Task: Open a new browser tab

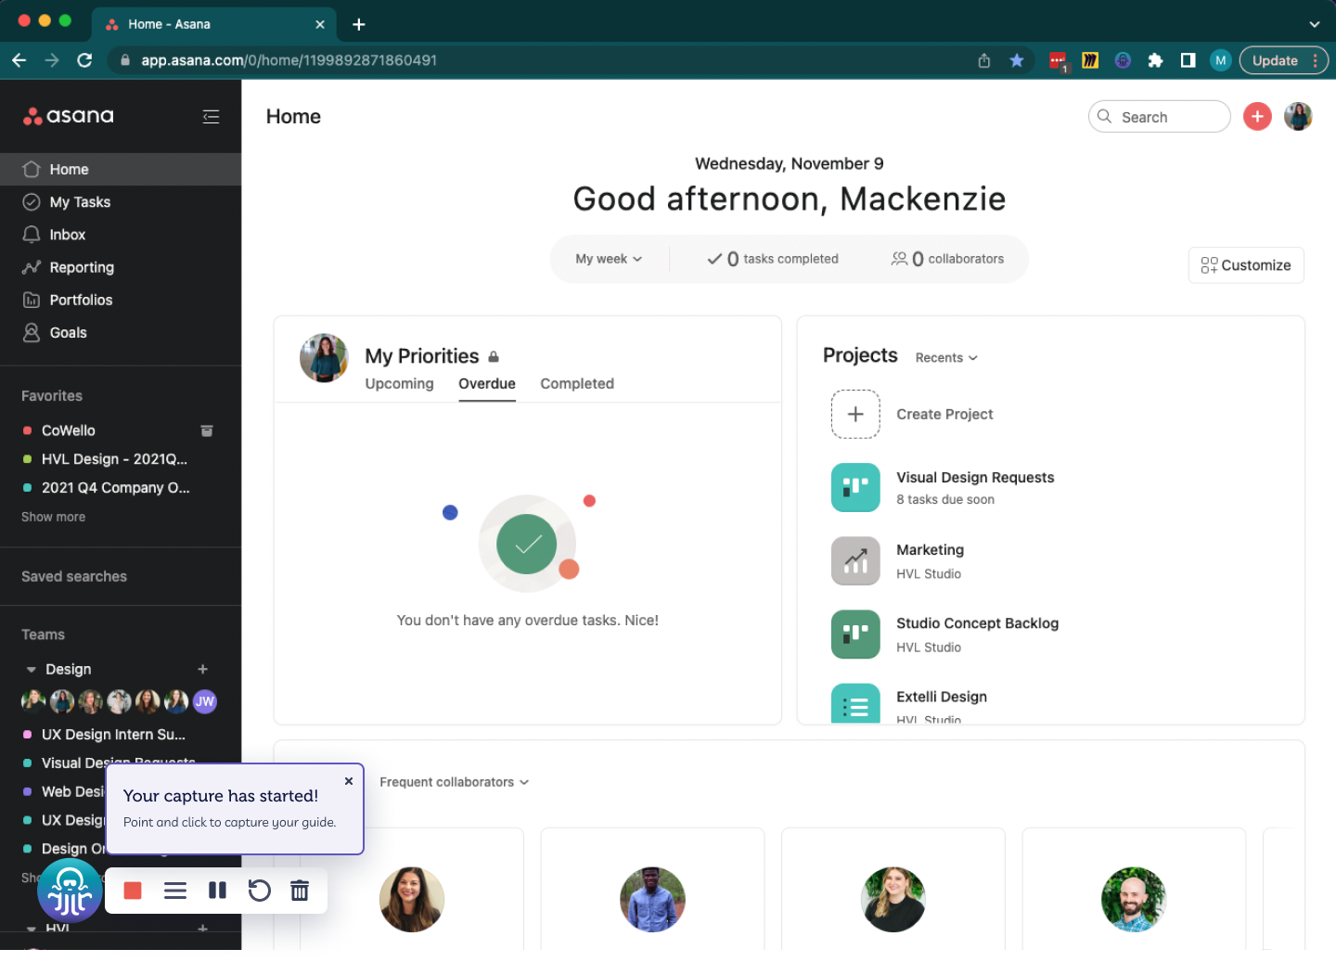Action: (359, 24)
